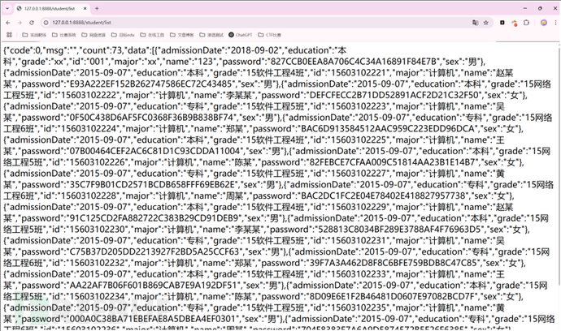Minimize the browser window
This screenshot has width=561, height=331.
(x=525, y=8)
